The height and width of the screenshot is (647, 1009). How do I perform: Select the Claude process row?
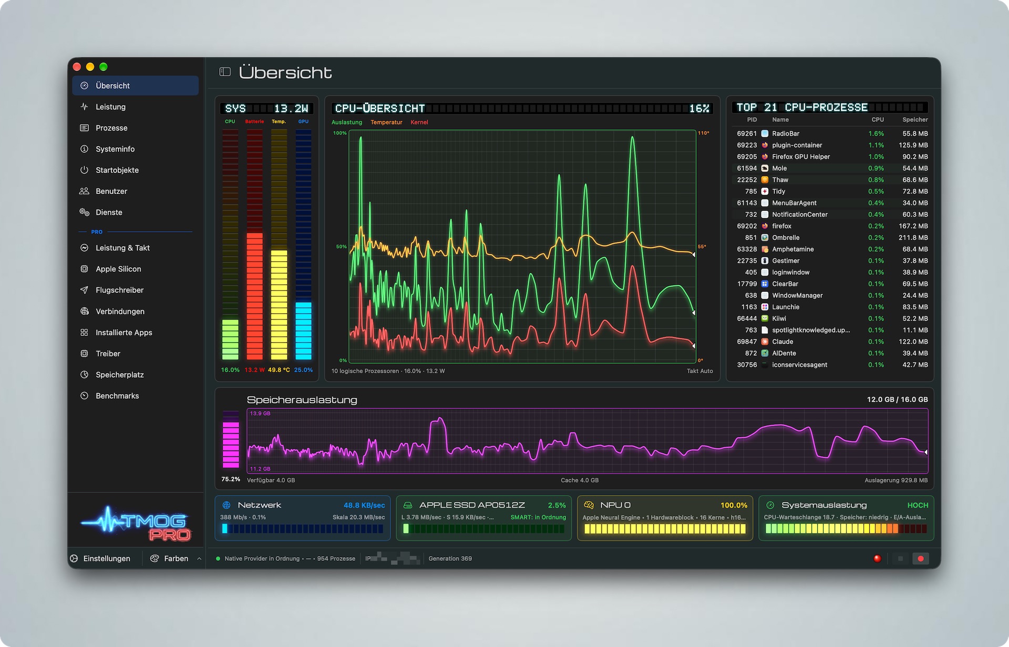(x=831, y=342)
